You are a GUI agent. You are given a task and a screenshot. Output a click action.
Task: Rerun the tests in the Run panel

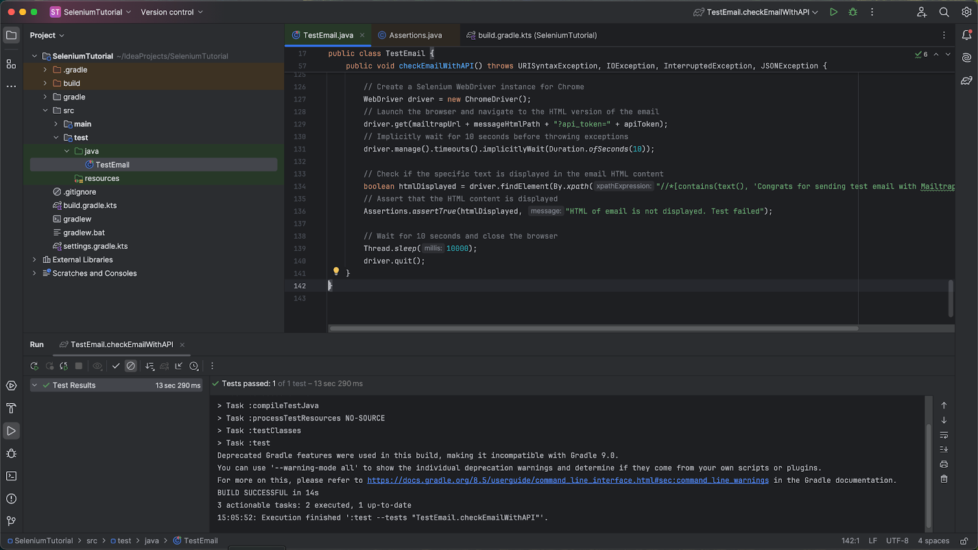[x=34, y=366]
